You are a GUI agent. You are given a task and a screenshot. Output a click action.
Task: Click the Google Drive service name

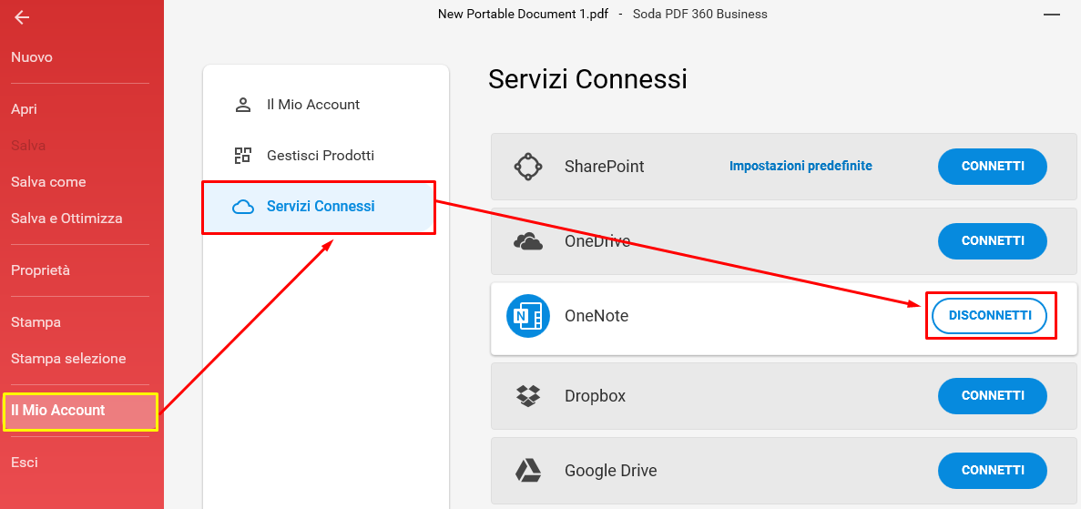pos(611,471)
